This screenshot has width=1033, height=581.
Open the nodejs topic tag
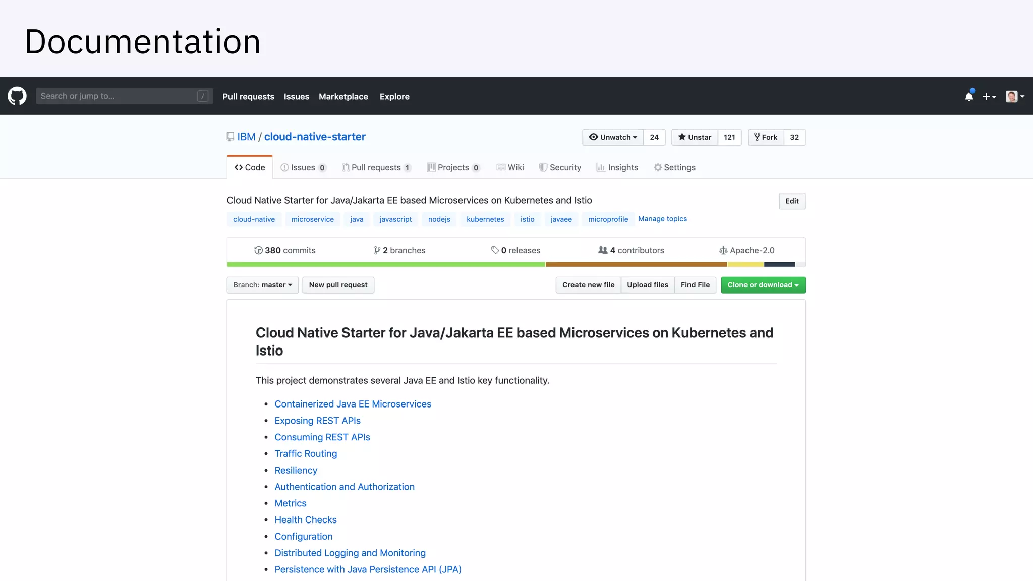point(439,219)
